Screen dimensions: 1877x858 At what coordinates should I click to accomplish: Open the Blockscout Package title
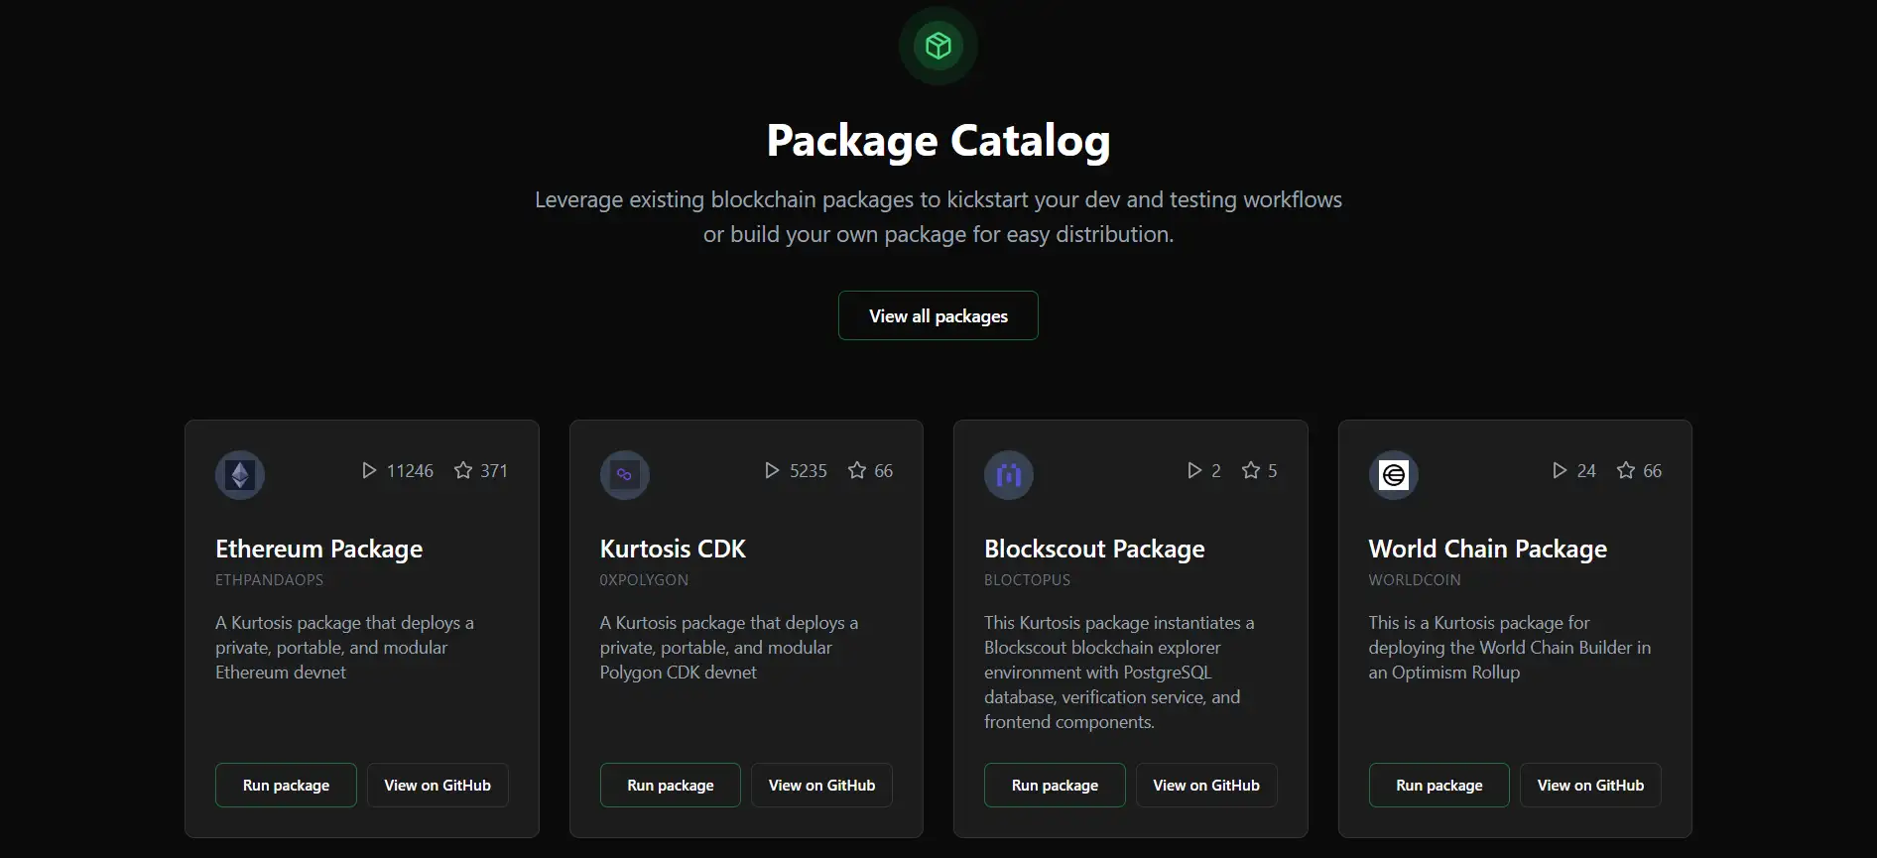click(x=1094, y=549)
